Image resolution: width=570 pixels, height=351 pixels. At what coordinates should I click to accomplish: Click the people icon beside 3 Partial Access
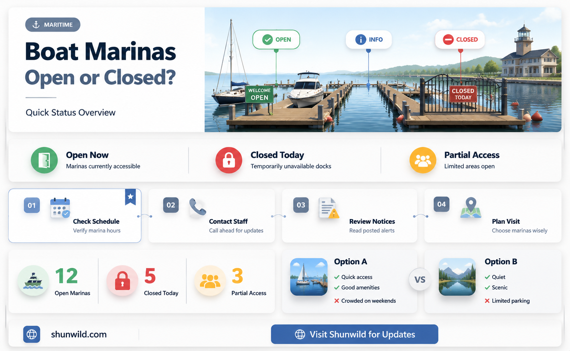[210, 281]
